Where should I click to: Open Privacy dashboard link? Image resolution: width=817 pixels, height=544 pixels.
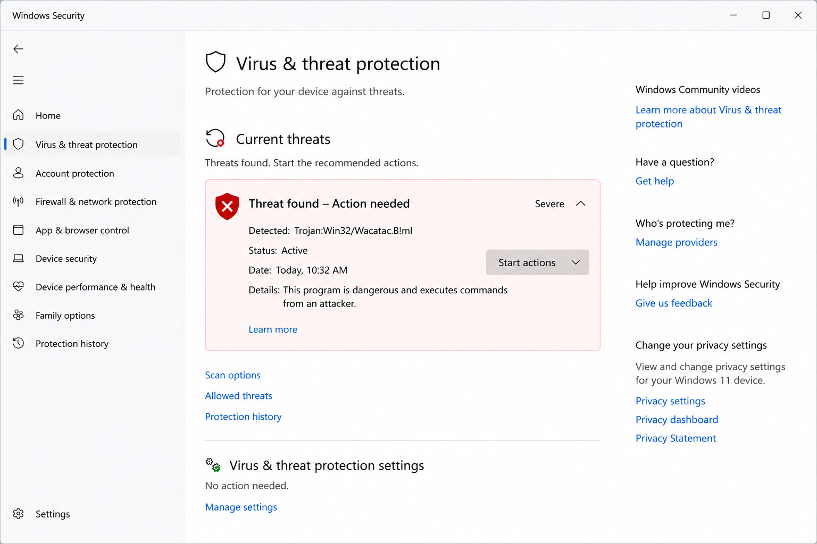[x=677, y=419]
